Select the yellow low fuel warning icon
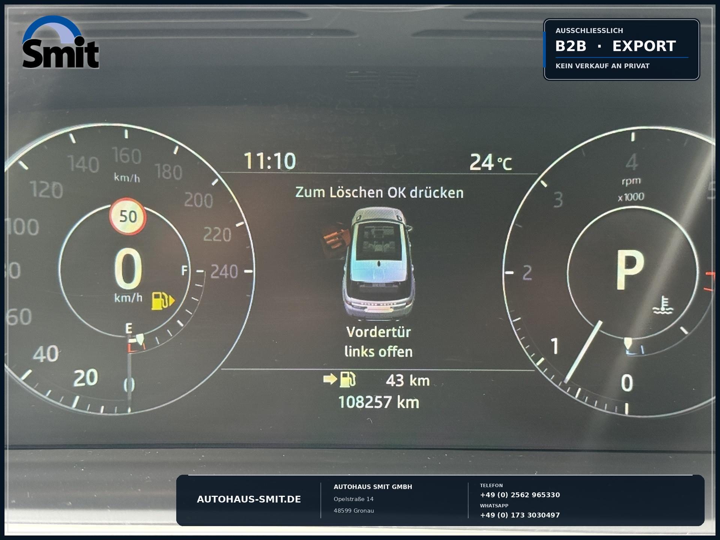Screen dimensions: 720x540 tap(163, 301)
